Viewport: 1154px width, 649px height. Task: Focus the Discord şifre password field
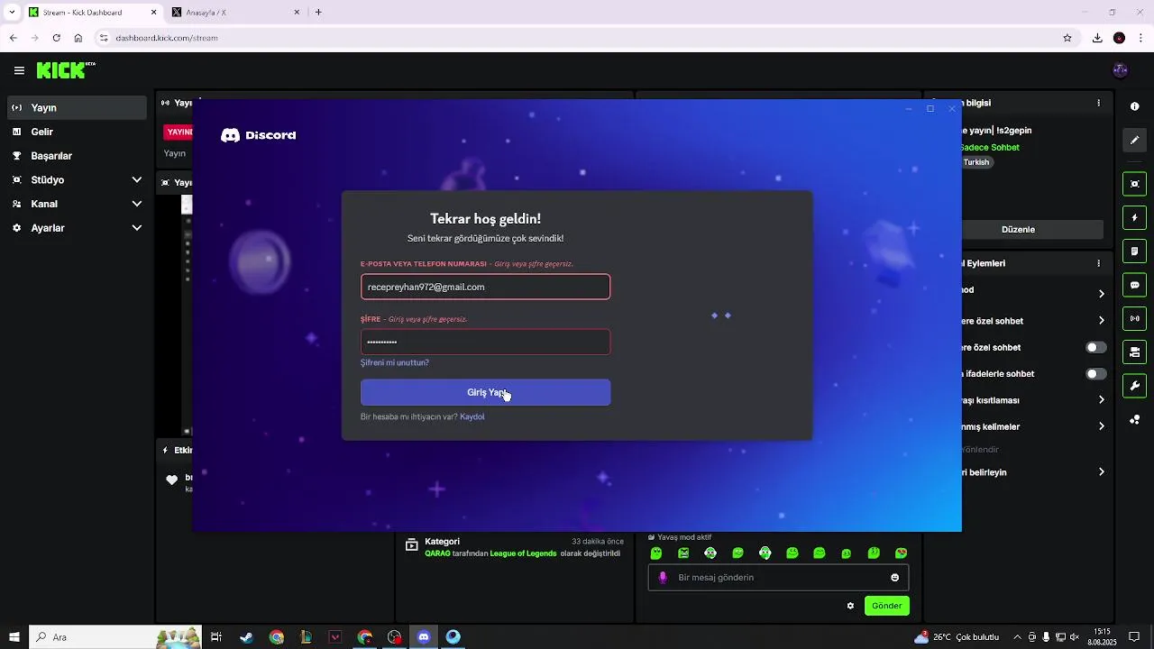coord(485,342)
